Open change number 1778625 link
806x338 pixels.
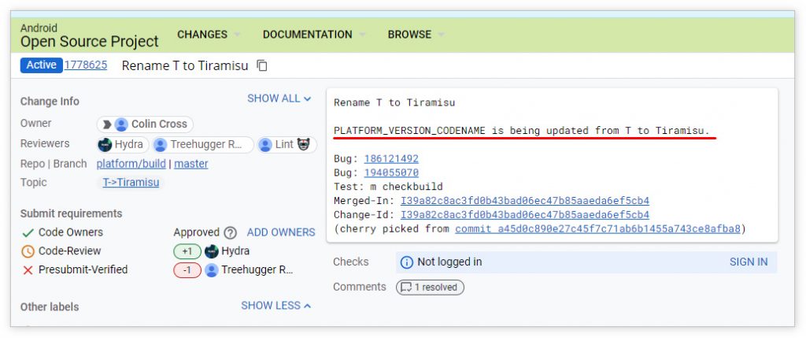pos(86,65)
